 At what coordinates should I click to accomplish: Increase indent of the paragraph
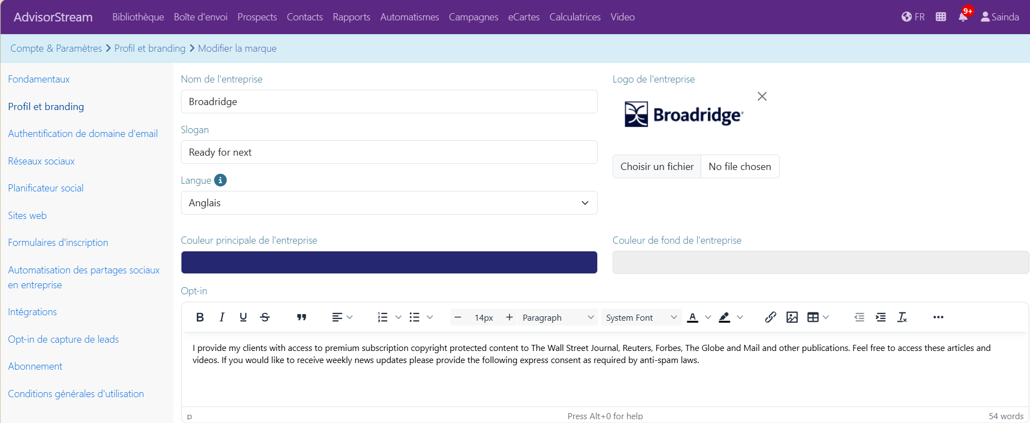coord(880,317)
